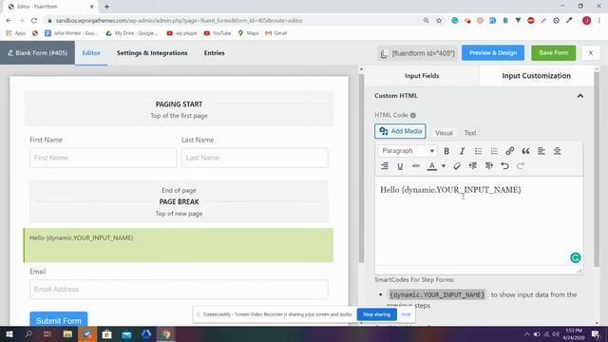Align text right
This screenshot has height=342, width=608.
(x=384, y=166)
